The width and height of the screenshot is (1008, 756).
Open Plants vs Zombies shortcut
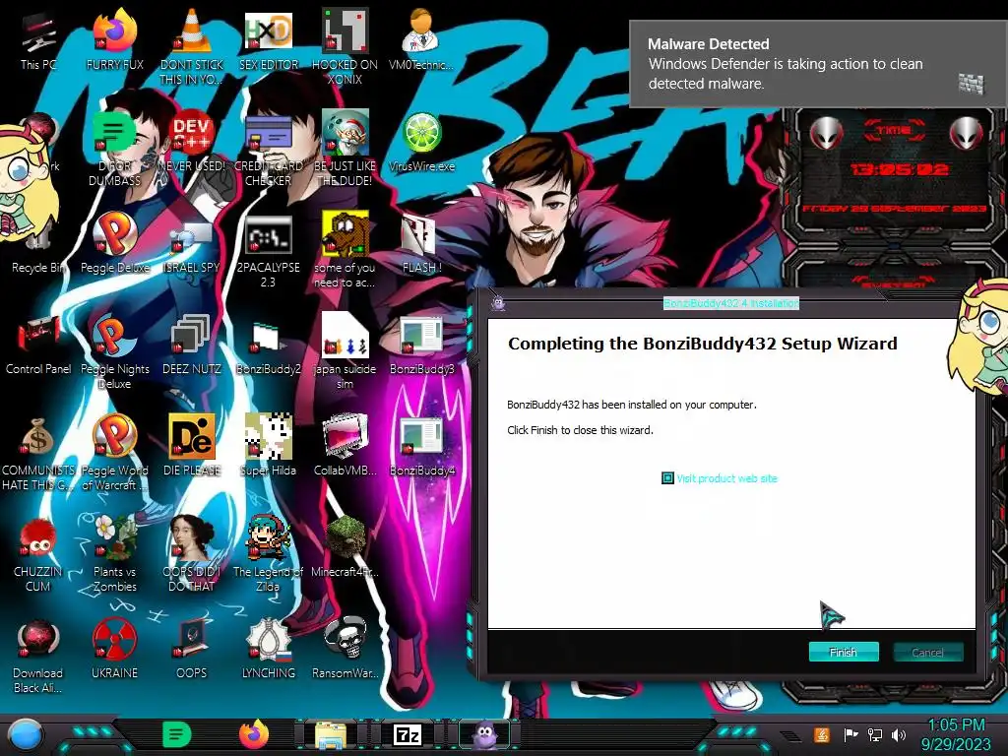(114, 555)
